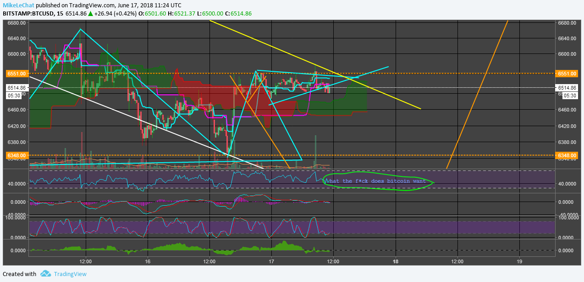The width and height of the screenshot is (584, 282).
Task: Follow the TradingView link in footer
Action: (x=70, y=274)
